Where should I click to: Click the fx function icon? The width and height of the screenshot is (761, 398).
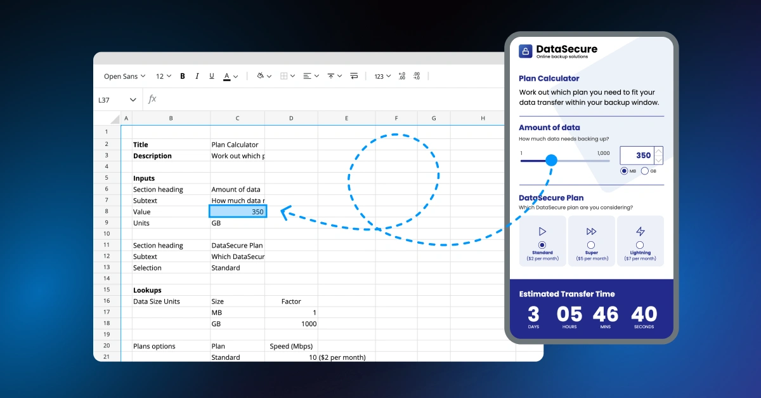point(152,100)
